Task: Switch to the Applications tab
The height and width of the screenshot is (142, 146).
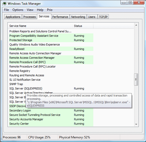Action: pyautogui.click(x=13, y=17)
